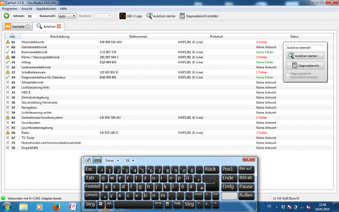Click the checkmark icon for 15 Airbag
The width and height of the screenshot is (339, 212).
tap(7, 62)
